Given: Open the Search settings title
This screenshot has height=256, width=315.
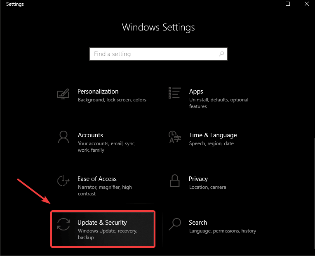Looking at the screenshot, I should tap(197, 223).
